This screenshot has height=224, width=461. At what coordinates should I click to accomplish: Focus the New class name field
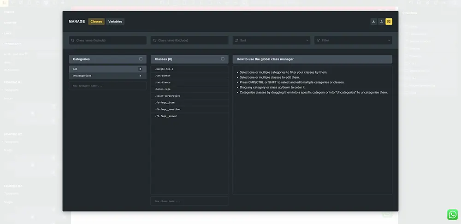point(189,201)
